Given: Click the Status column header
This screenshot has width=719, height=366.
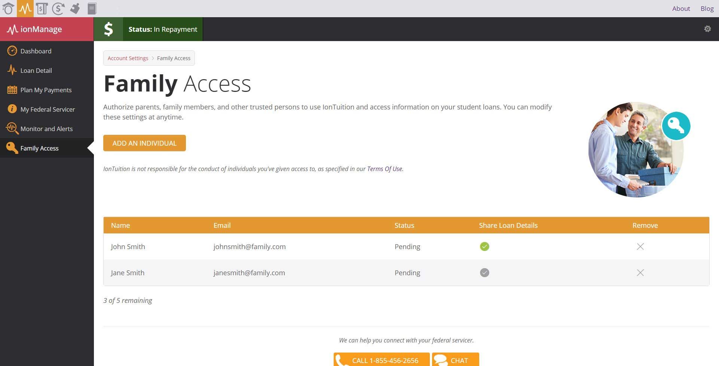Looking at the screenshot, I should pos(404,225).
